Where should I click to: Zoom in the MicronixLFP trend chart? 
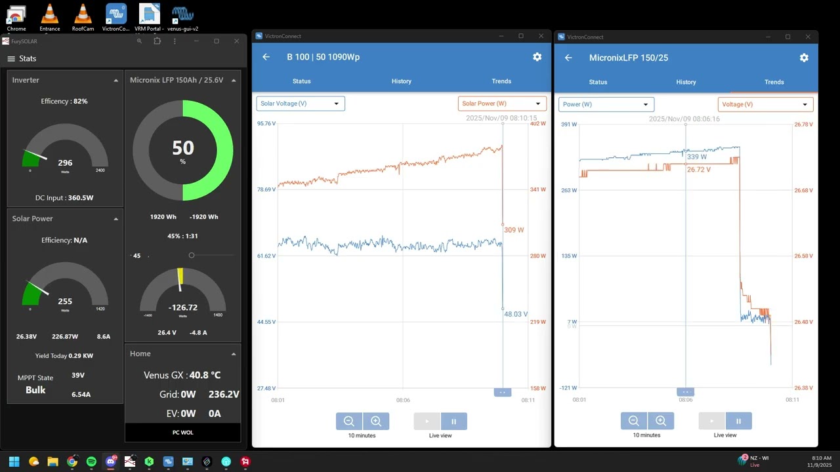661,422
